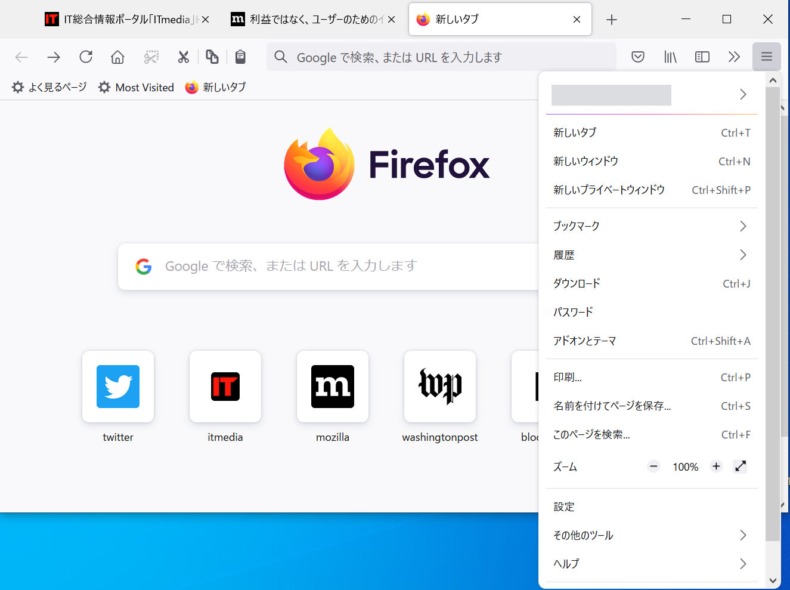
Task: Close the mozilla tab
Action: pos(391,20)
